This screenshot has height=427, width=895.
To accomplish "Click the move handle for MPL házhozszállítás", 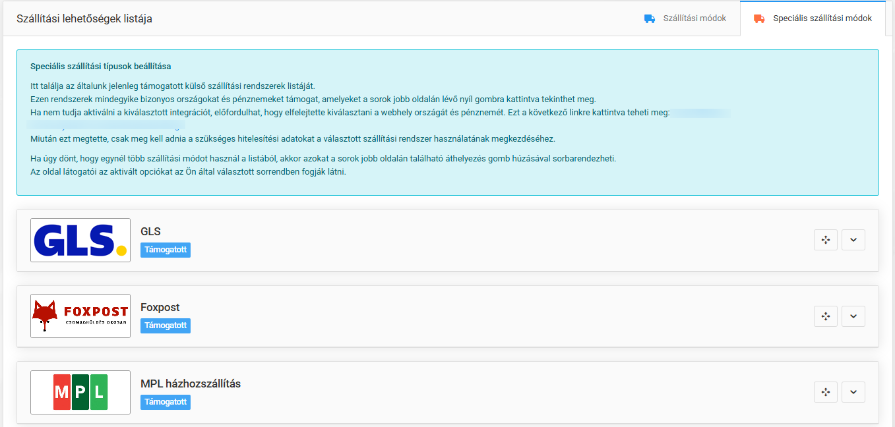I will coord(825,392).
